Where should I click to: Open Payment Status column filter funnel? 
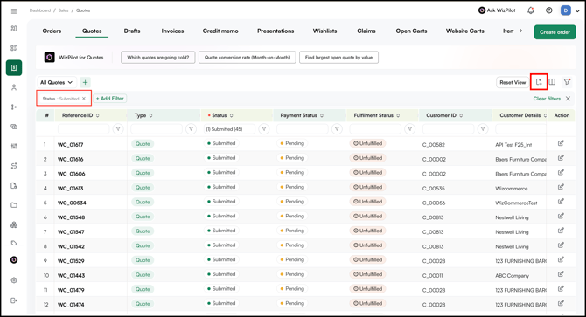(x=337, y=129)
